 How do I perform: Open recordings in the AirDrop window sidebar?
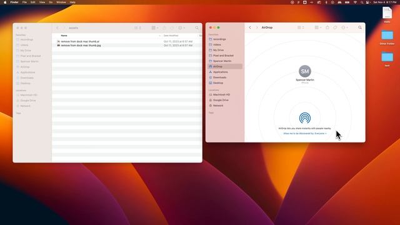coord(225,39)
